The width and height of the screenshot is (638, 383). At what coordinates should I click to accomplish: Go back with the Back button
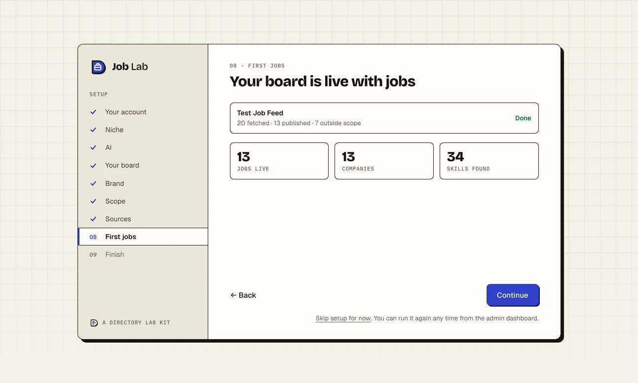click(x=243, y=295)
